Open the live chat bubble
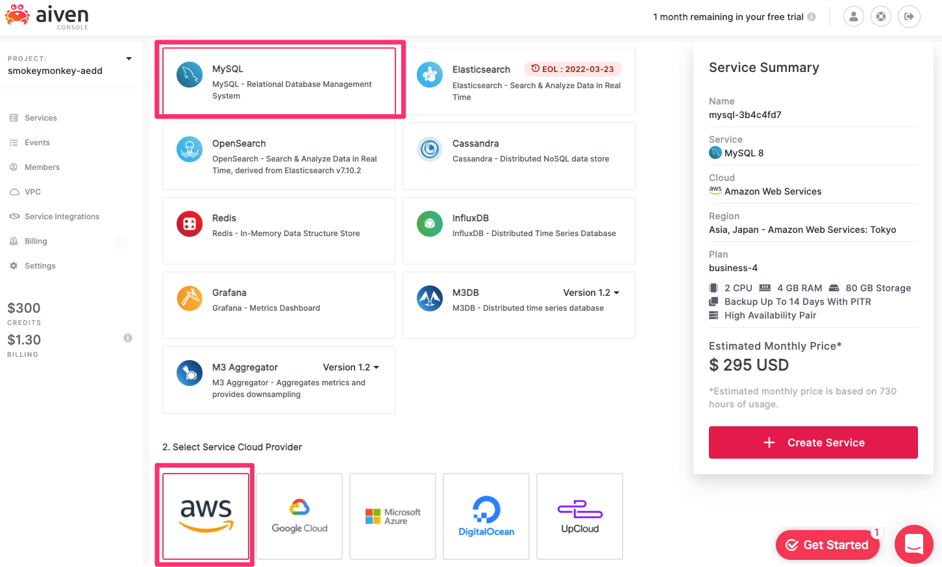 (913, 544)
